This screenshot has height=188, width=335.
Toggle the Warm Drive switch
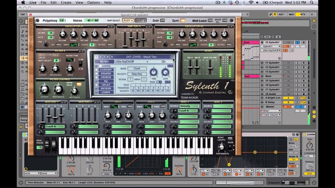(79, 84)
